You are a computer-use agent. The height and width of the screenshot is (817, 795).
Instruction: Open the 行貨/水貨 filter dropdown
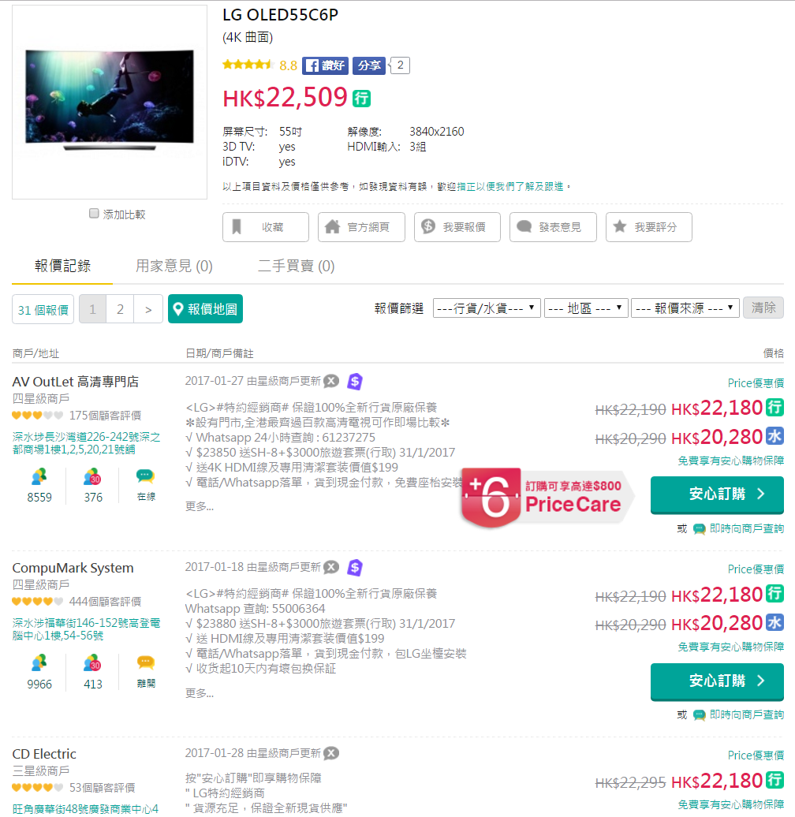(x=487, y=308)
